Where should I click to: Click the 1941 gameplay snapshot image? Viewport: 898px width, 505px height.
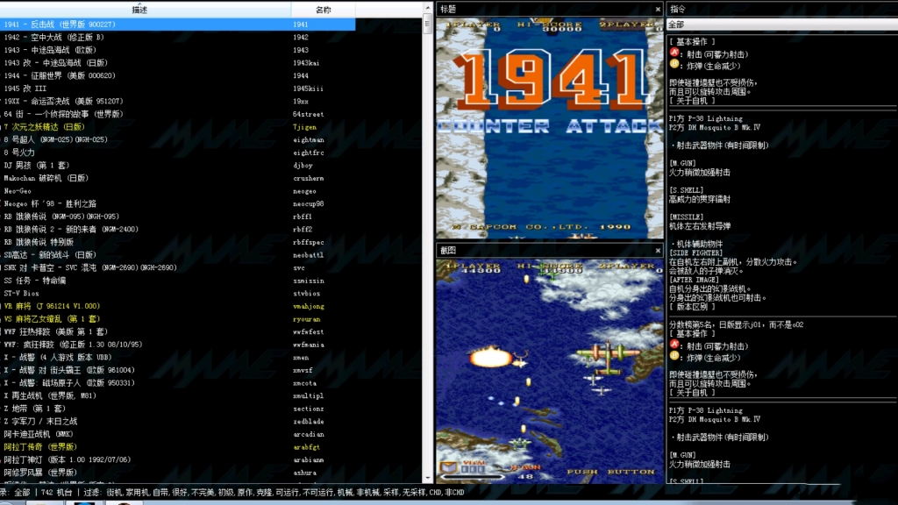[549, 368]
